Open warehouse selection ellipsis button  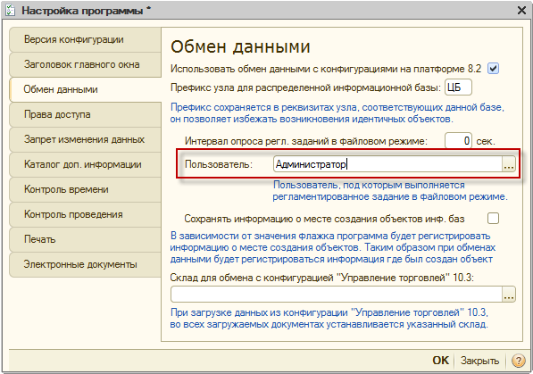click(509, 295)
